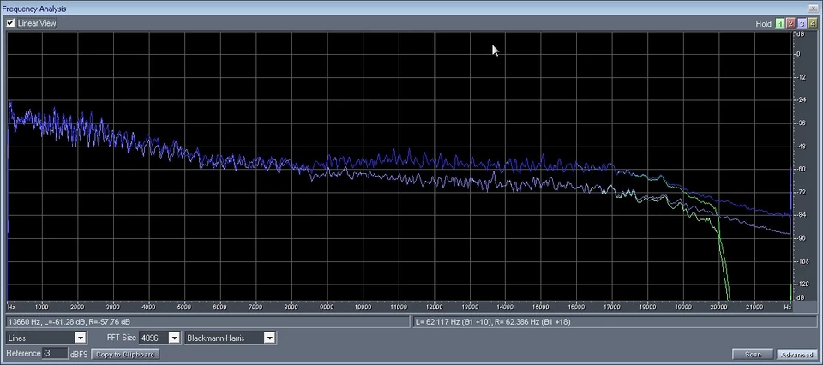This screenshot has height=365, width=823.
Task: Click the L= 62.117 Hz status readout
Action: [492, 321]
